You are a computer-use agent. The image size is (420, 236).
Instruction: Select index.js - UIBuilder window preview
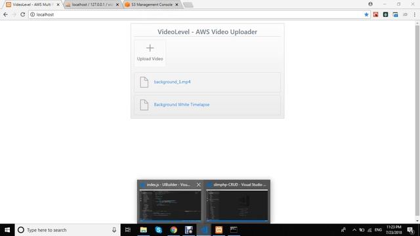coord(170,202)
